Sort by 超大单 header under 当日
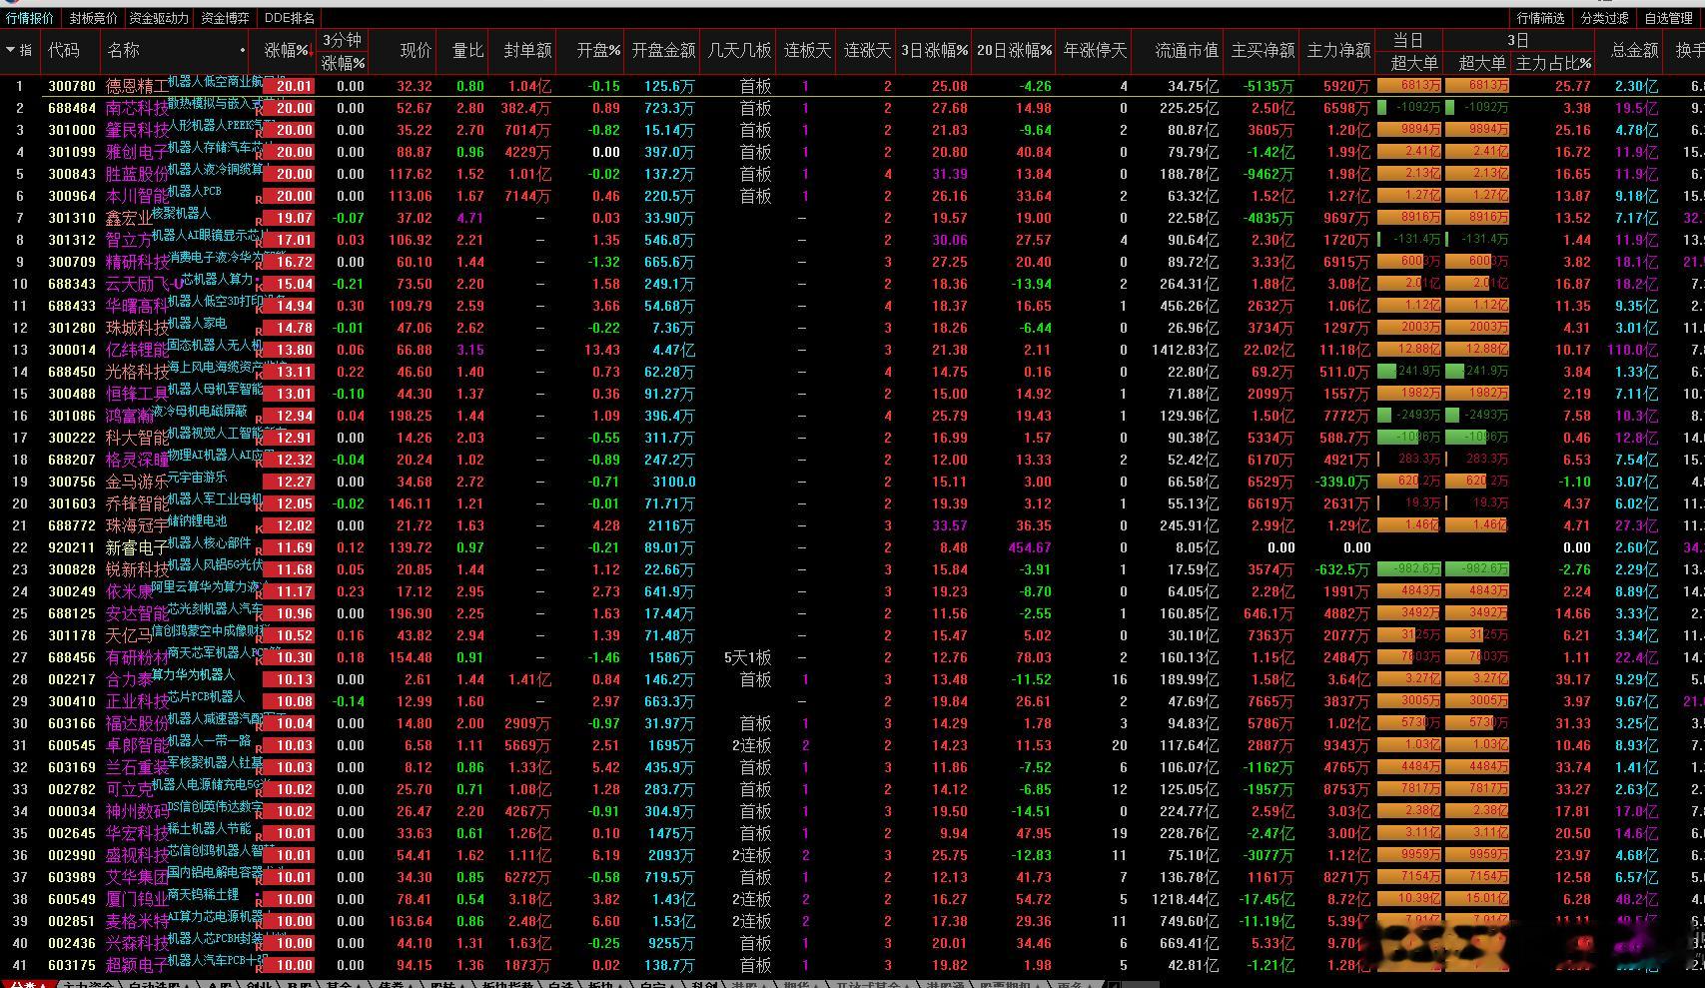This screenshot has height=988, width=1705. click(1414, 63)
